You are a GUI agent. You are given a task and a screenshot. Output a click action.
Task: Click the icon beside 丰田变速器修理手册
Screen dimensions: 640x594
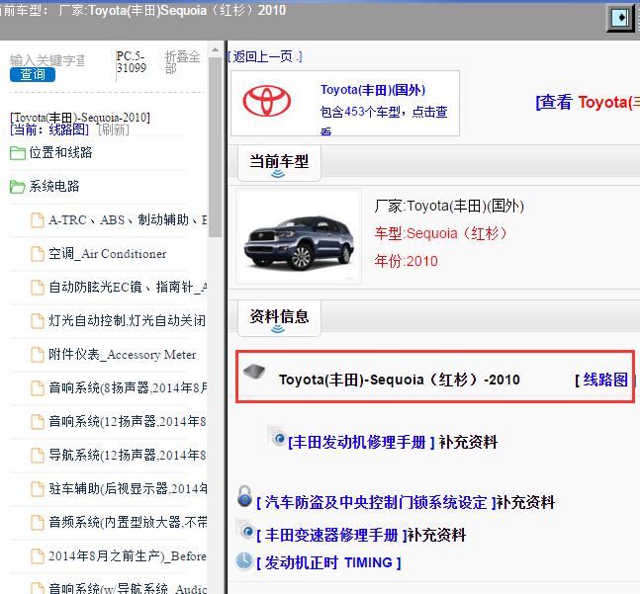pyautogui.click(x=245, y=529)
